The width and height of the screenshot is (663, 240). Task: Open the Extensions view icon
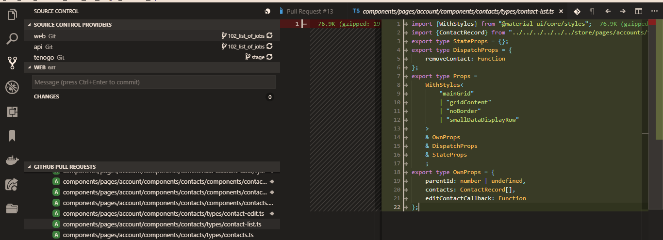pos(12,112)
